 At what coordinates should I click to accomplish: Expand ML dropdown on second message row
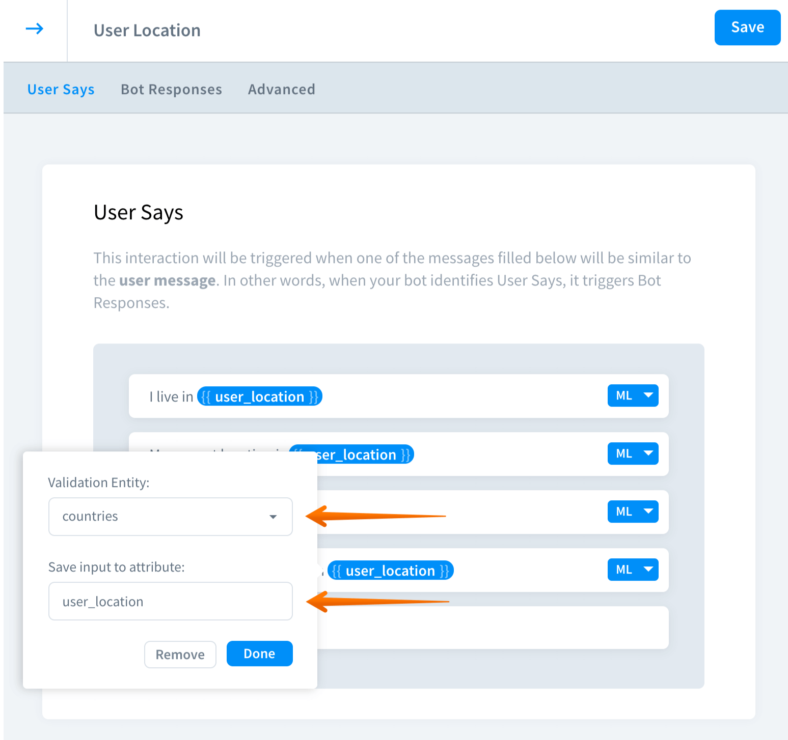click(633, 454)
